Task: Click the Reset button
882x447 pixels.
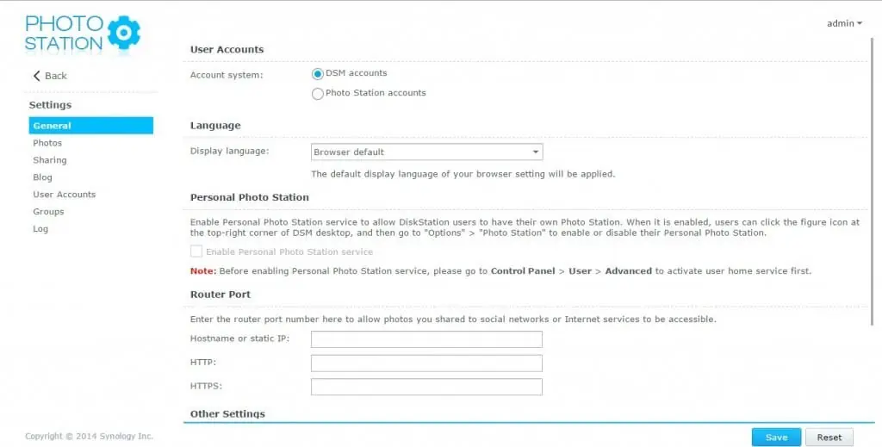Action: (x=829, y=438)
